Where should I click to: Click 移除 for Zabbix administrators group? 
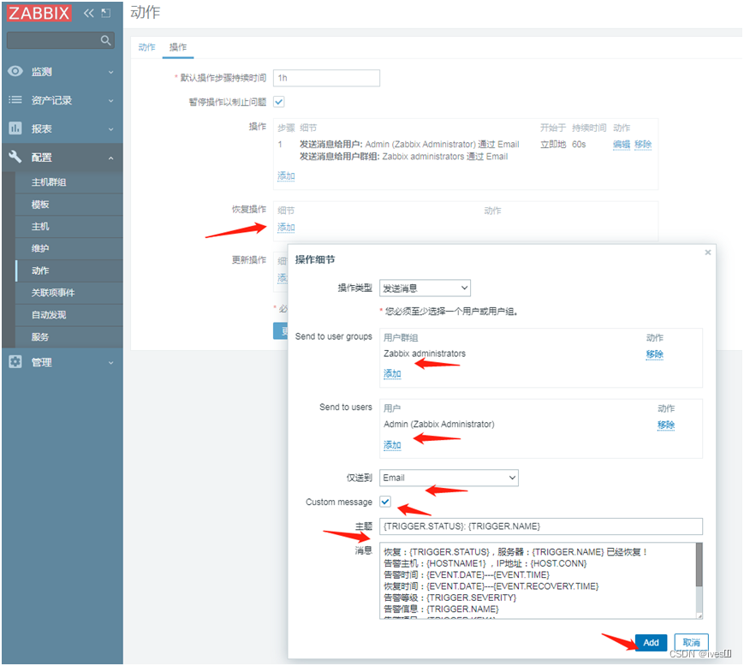click(654, 354)
